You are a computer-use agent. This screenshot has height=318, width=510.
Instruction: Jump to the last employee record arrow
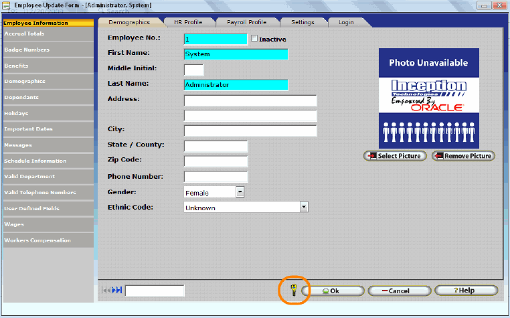coord(119,291)
